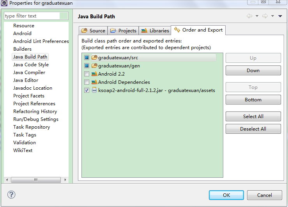Select the graduatexuan/gen entry text

(119, 66)
